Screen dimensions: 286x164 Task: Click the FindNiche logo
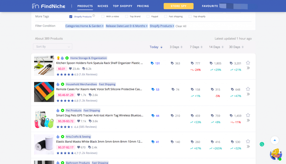point(49,6)
